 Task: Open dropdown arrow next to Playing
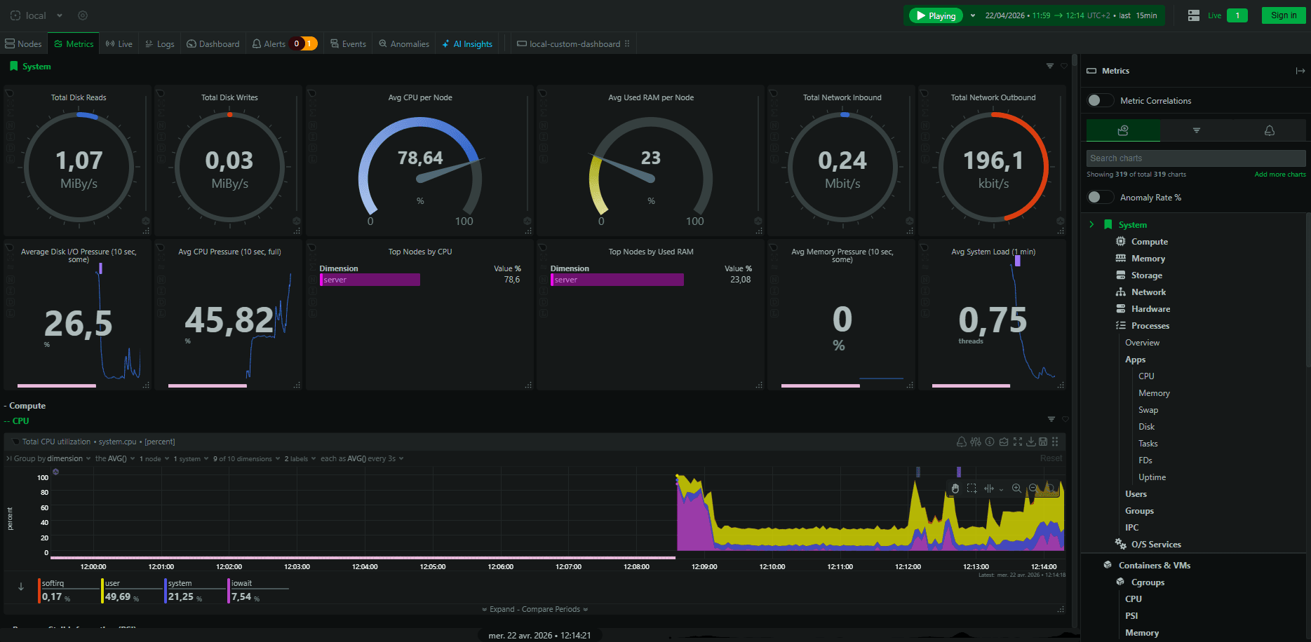point(973,15)
